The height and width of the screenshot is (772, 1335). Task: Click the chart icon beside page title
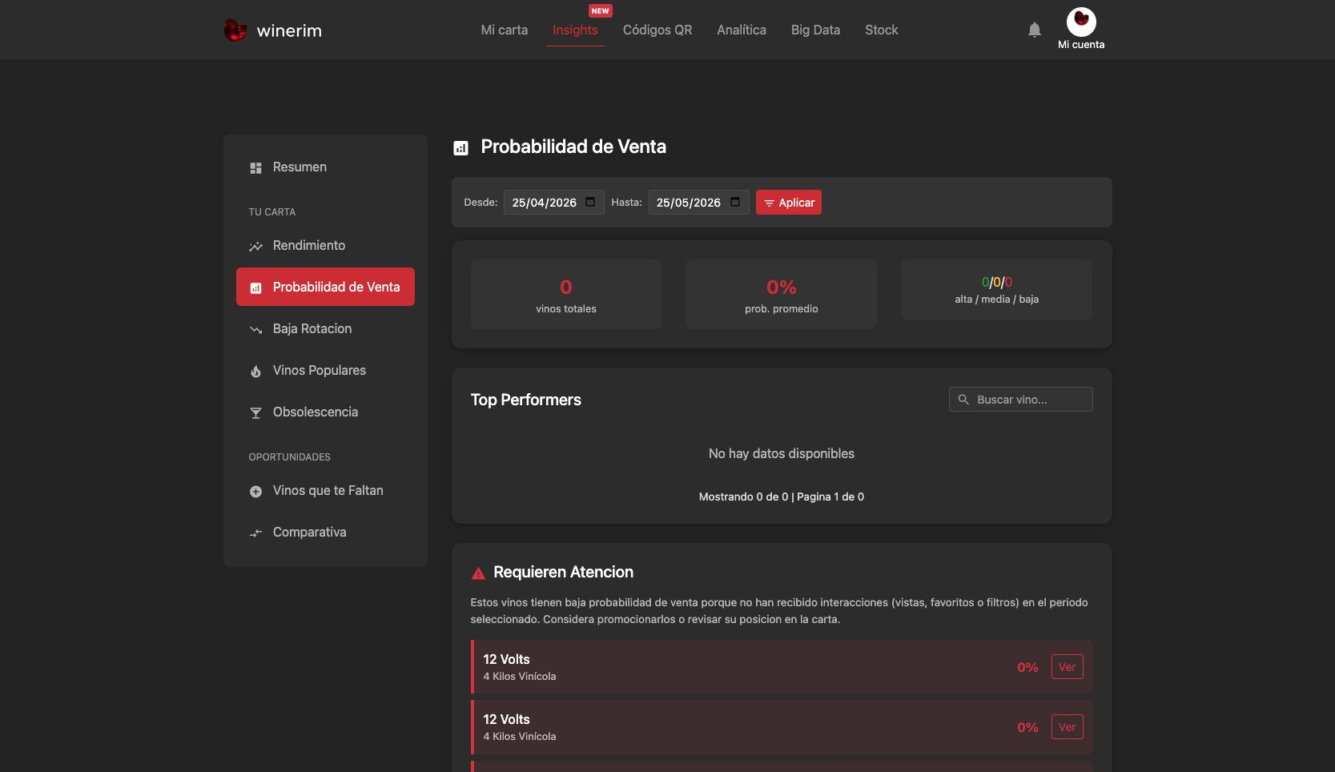coord(460,147)
